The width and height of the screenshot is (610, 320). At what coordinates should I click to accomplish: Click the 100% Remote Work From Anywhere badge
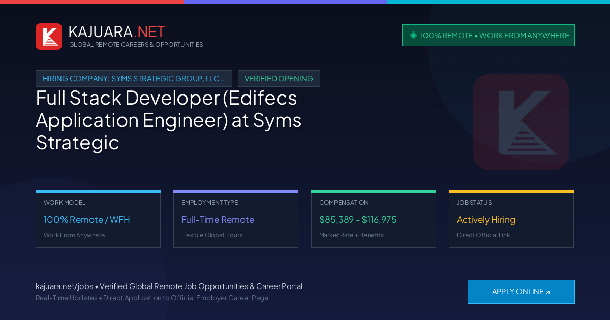click(x=489, y=36)
